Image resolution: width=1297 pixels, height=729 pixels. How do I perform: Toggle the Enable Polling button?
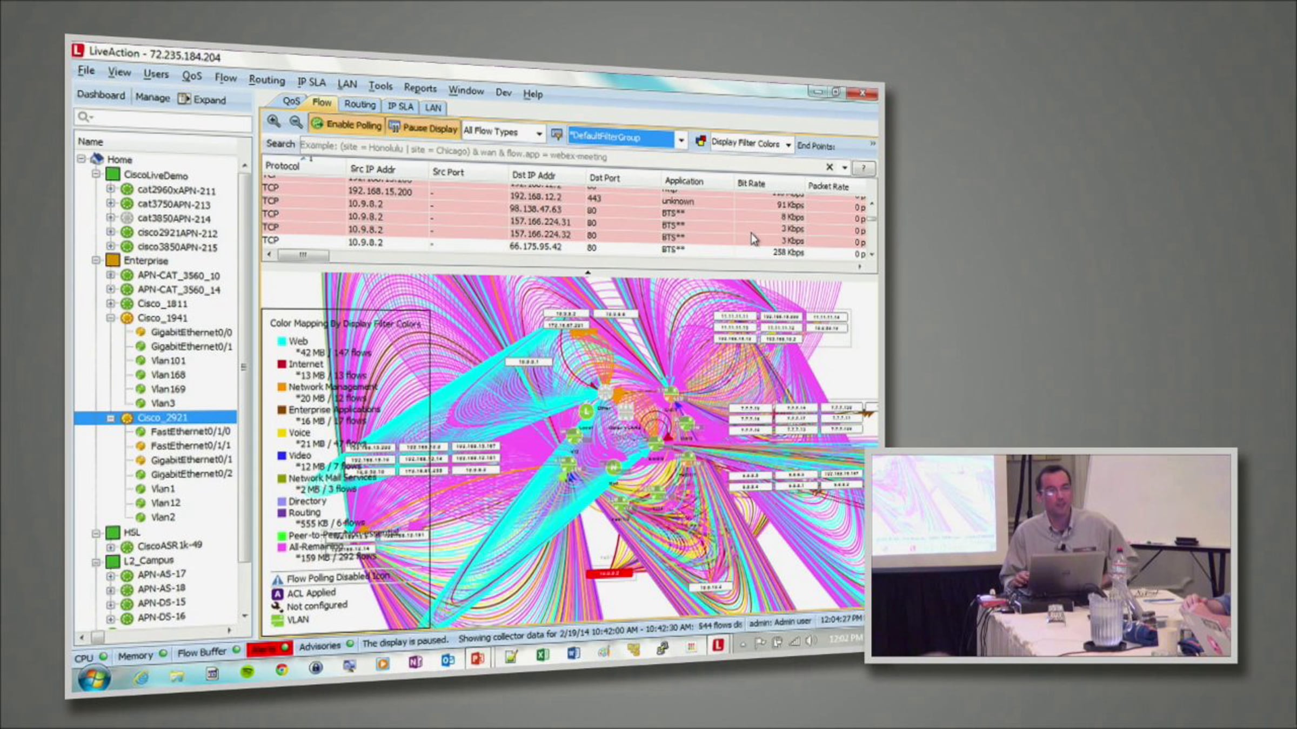point(346,125)
